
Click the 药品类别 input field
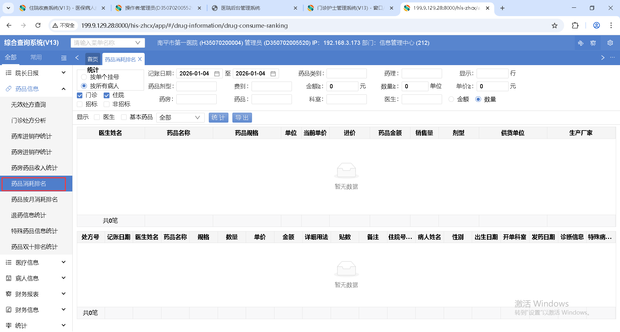(x=346, y=73)
